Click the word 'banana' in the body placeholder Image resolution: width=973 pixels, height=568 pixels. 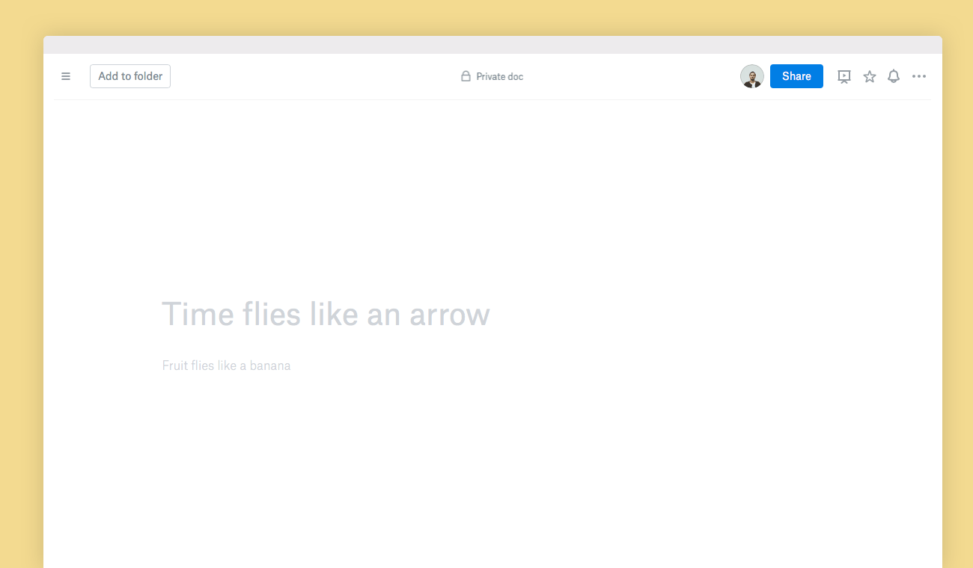[269, 365]
